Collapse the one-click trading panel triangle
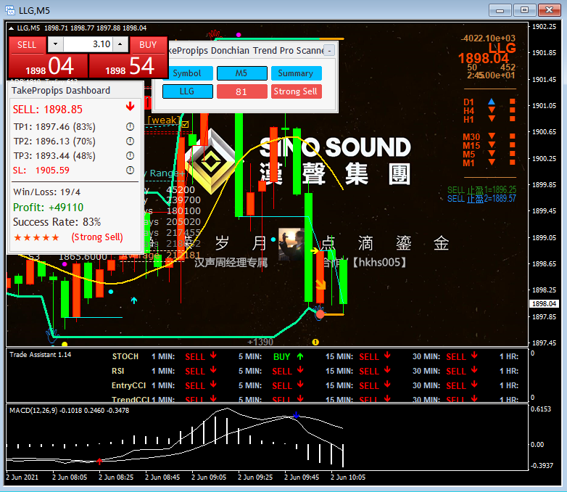The width and height of the screenshot is (567, 492). (x=11, y=28)
